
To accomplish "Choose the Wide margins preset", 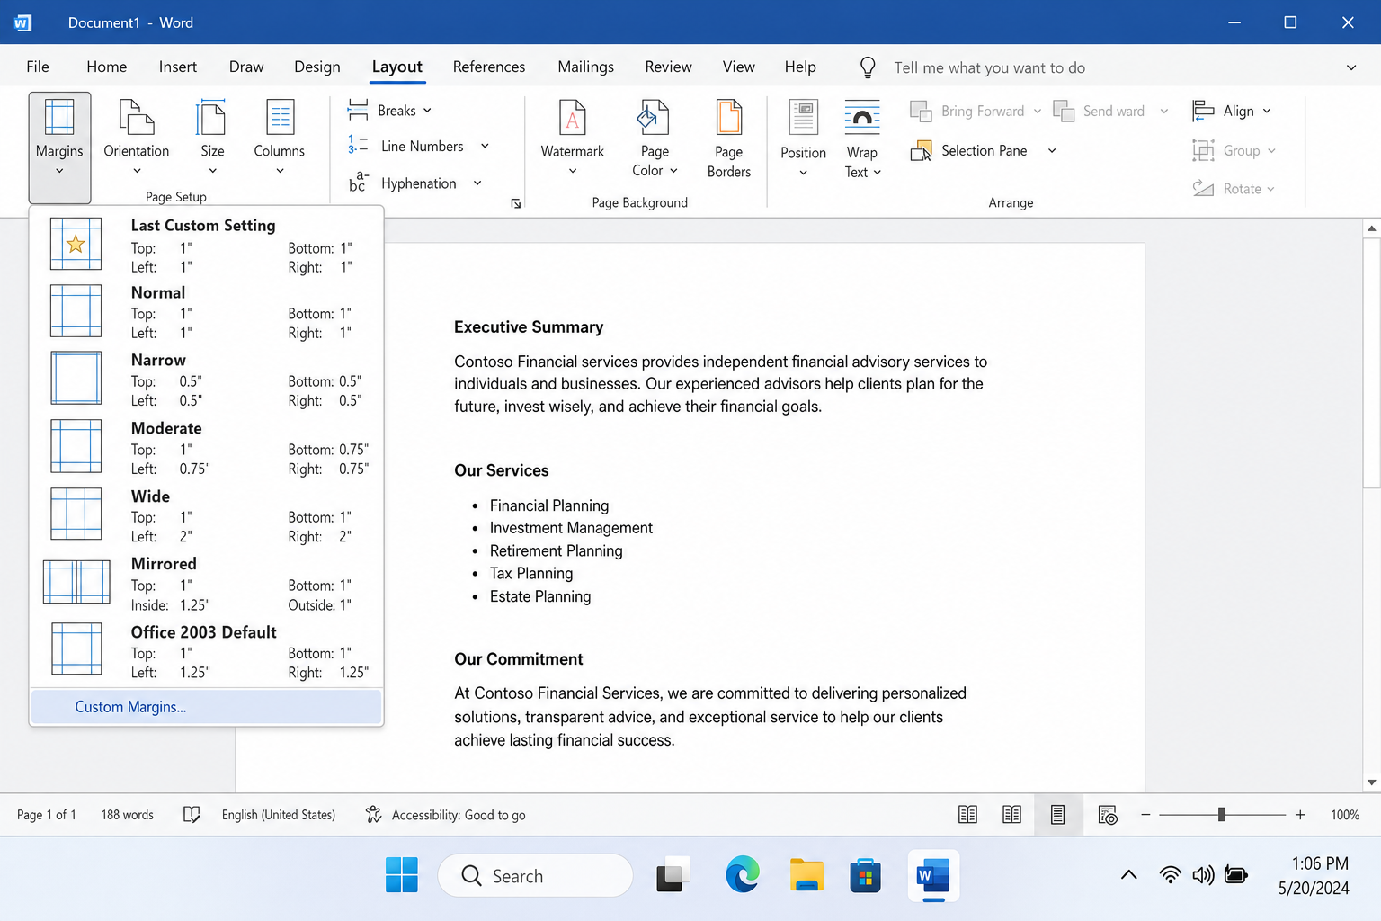I will 207,515.
